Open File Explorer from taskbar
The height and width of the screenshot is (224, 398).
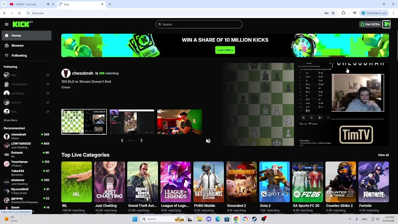click(200, 219)
